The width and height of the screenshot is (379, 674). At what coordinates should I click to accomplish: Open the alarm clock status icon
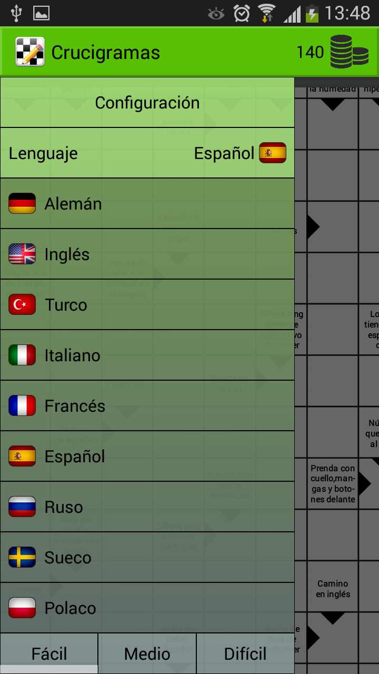coord(242,13)
